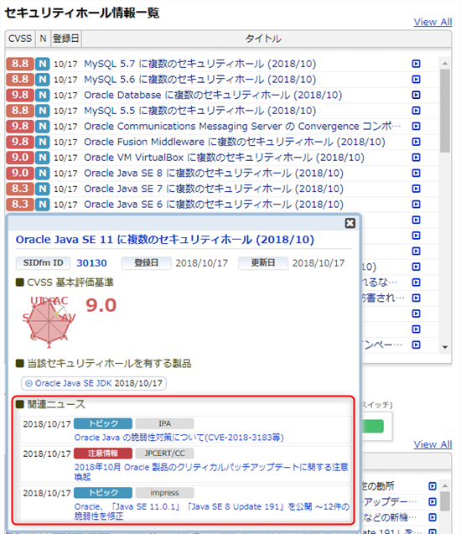Click the CVSS radar chart in the popup

click(x=49, y=321)
